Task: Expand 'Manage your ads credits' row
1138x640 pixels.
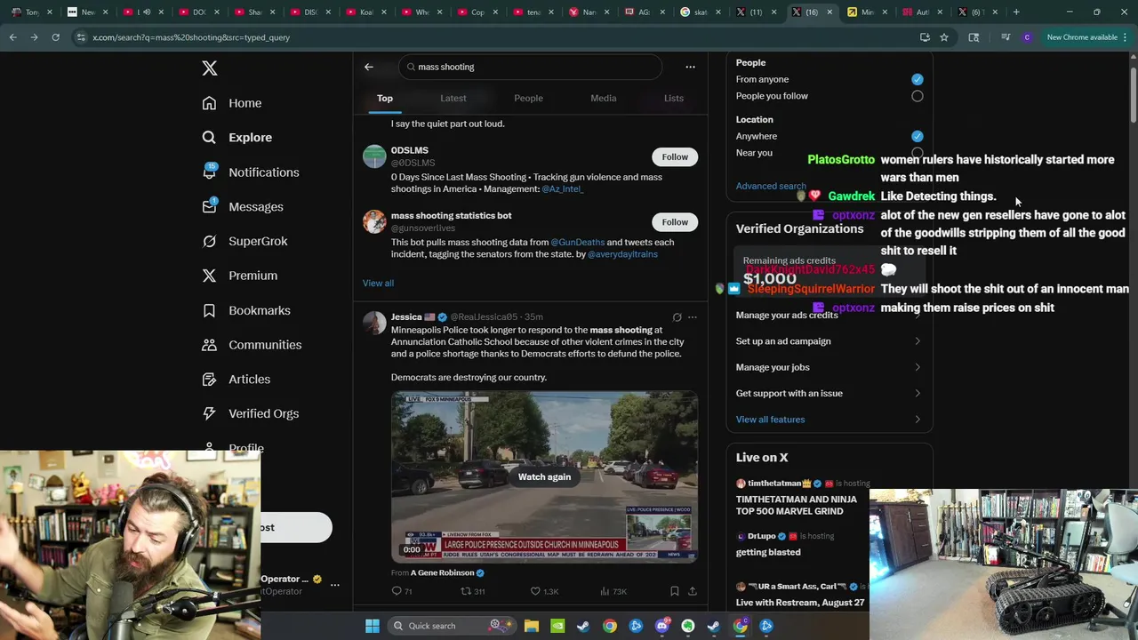Action: tap(829, 316)
